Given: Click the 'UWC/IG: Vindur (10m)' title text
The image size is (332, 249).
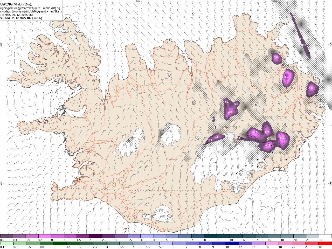Looking at the screenshot, I should click(x=16, y=4).
